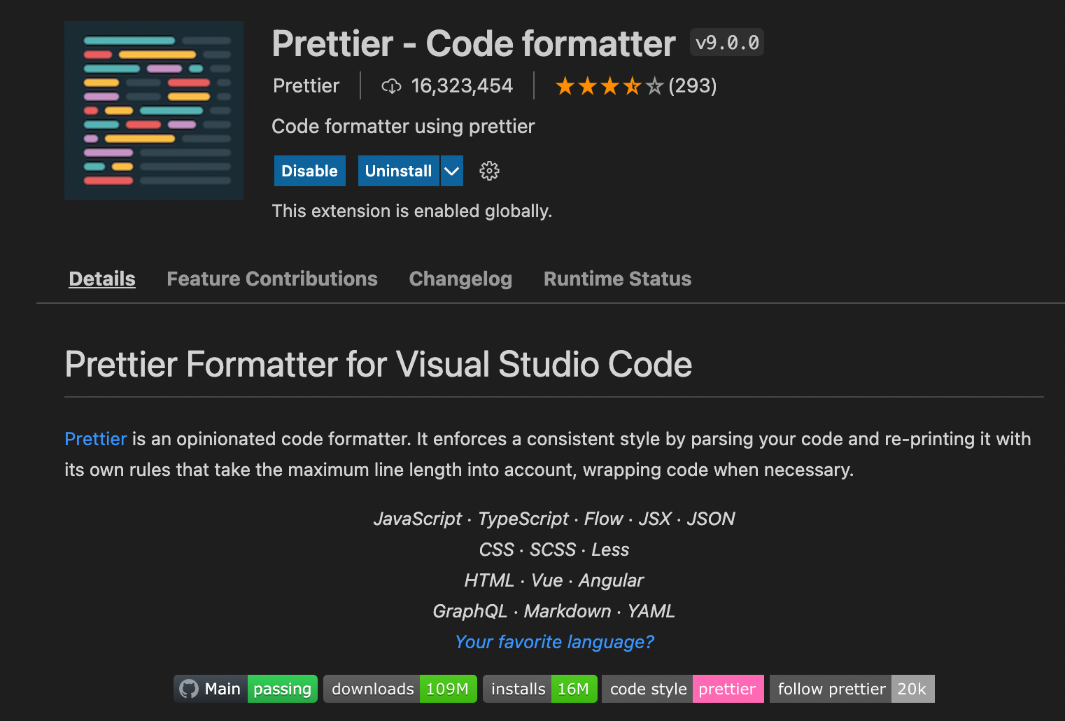Open the Runtime Status tab
This screenshot has width=1065, height=721.
coord(617,279)
